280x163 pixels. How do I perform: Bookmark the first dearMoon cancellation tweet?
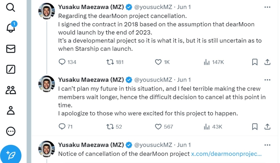coord(255,62)
